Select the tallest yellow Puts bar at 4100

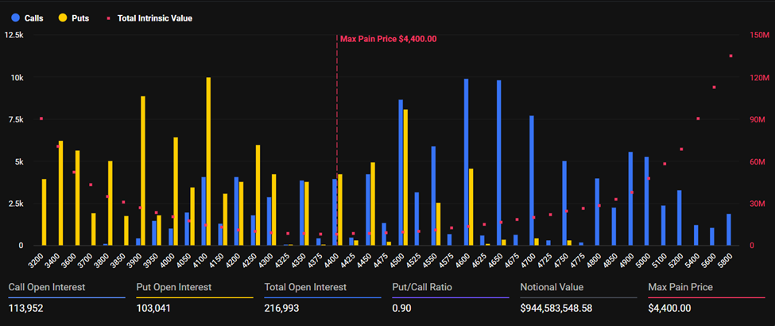[x=208, y=161]
